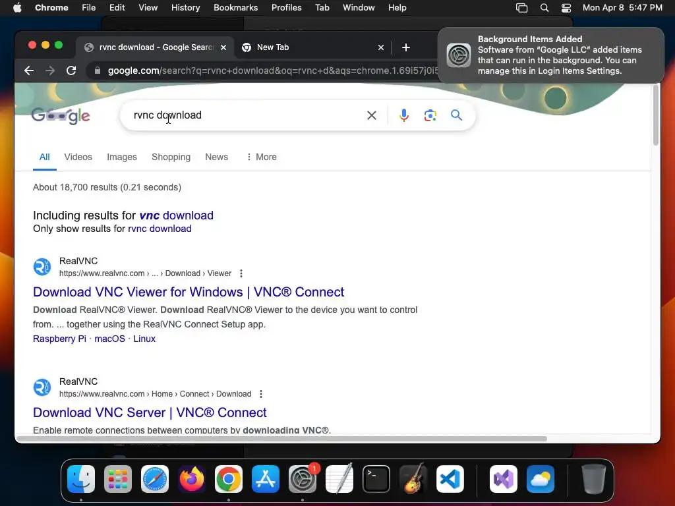Open the History menu
Image resolution: width=675 pixels, height=506 pixels.
click(185, 8)
